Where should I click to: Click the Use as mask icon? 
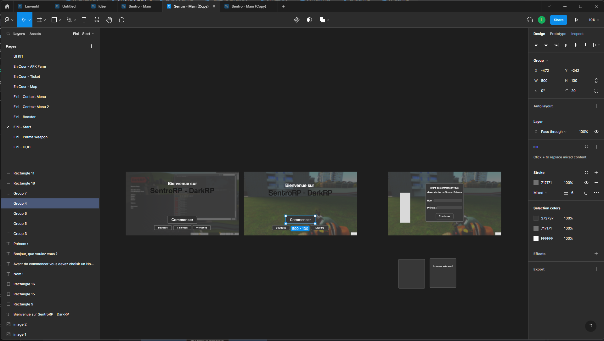point(309,20)
